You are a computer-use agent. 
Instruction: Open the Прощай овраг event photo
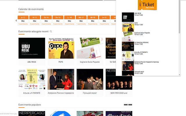(x=90, y=79)
